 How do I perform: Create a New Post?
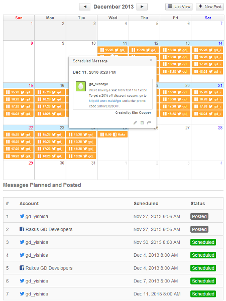point(210,7)
